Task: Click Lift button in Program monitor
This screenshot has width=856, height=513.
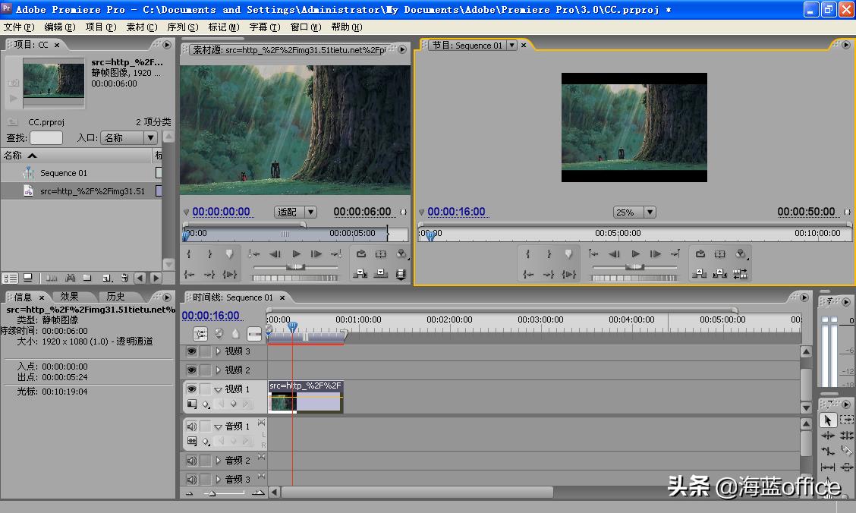Action: [x=700, y=273]
